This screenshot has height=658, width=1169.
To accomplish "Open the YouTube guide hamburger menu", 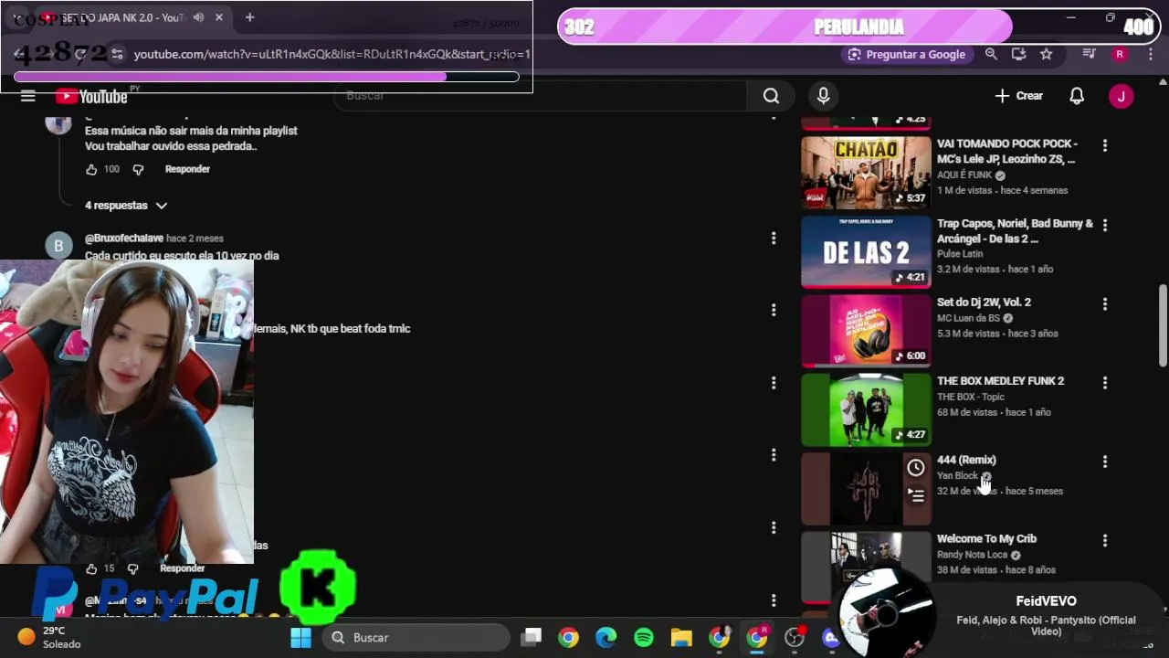I will (x=27, y=96).
